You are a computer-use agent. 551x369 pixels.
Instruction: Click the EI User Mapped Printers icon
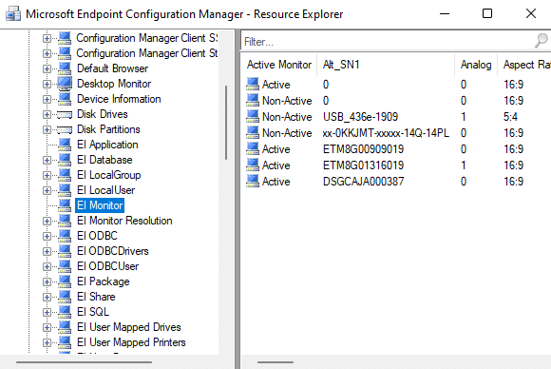65,342
